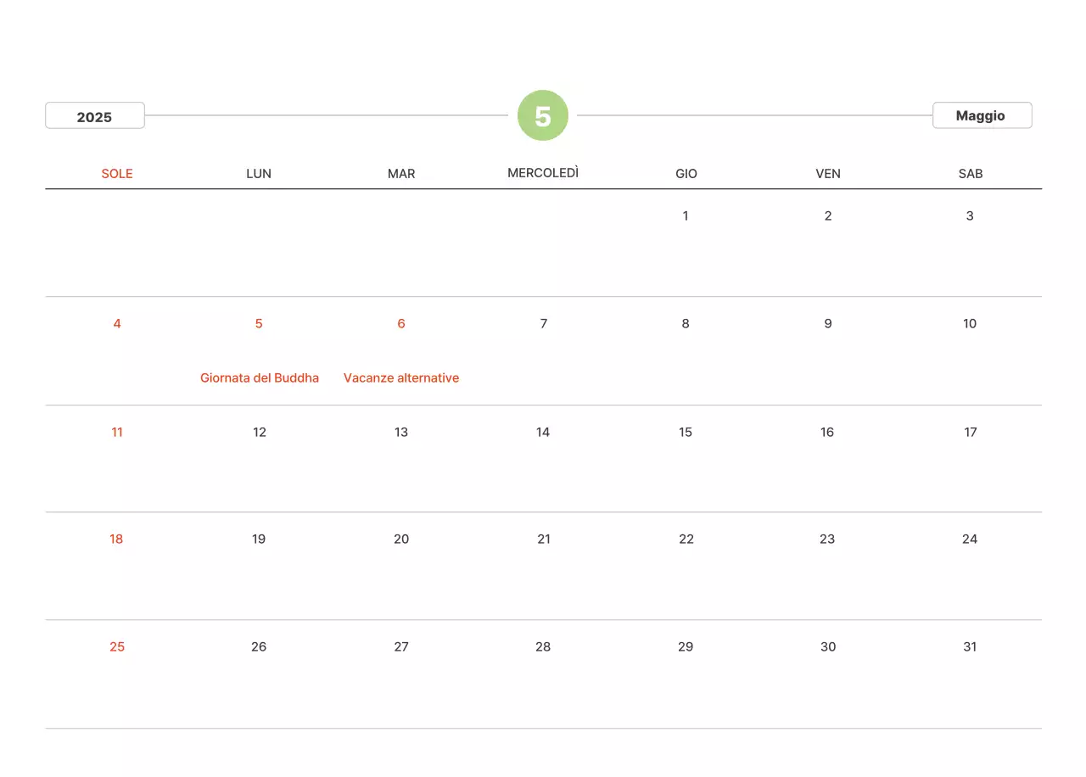The image size is (1086, 777).
Task: Click the Maggio month label
Action: coord(981,115)
